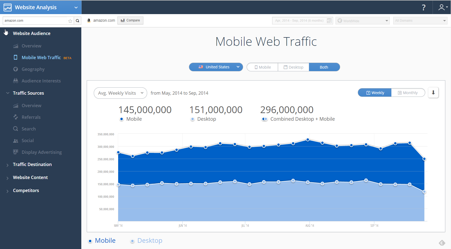Click the Geography globe icon

(x=16, y=69)
